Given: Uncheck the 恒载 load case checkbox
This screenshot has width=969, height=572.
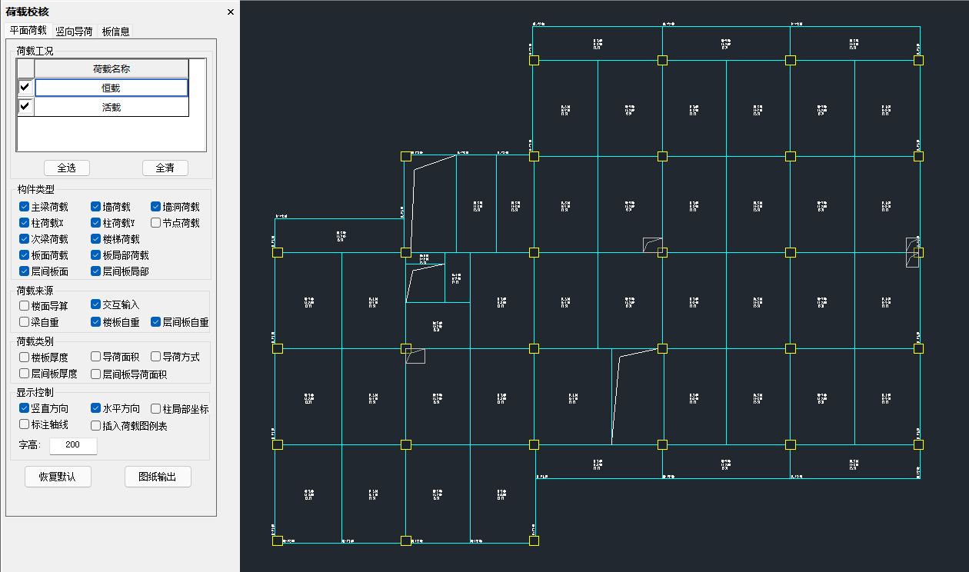Looking at the screenshot, I should 25,88.
